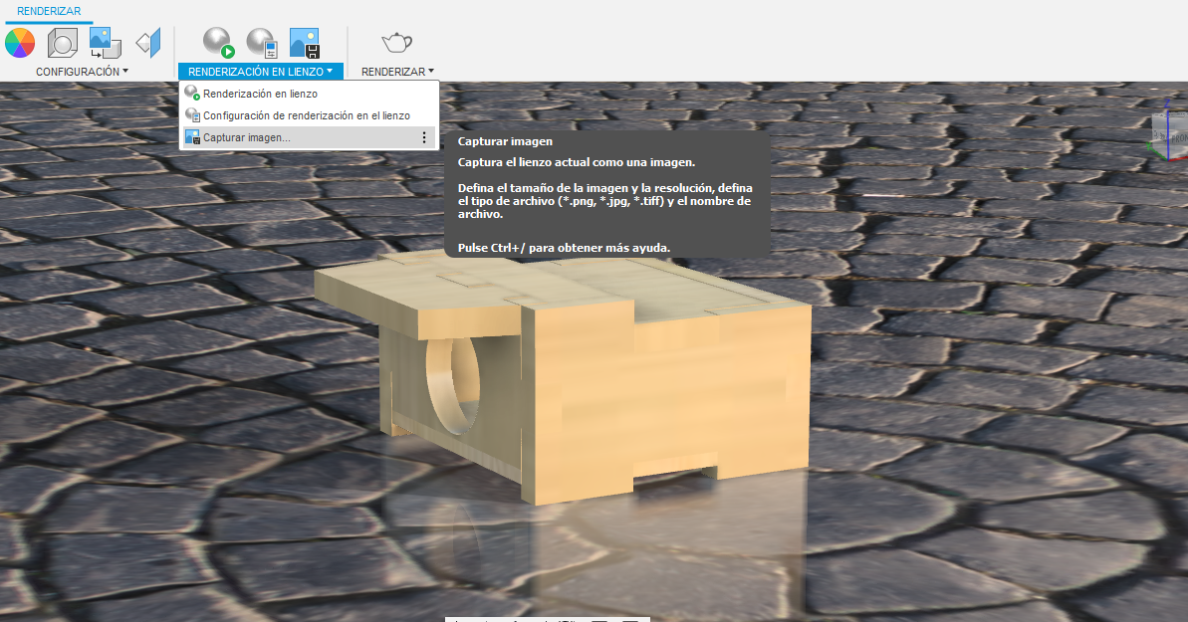Collapse the RENDERIZACIÓN EN LIENZO dropdown
Screen dimensions: 1188x622
pos(261,72)
